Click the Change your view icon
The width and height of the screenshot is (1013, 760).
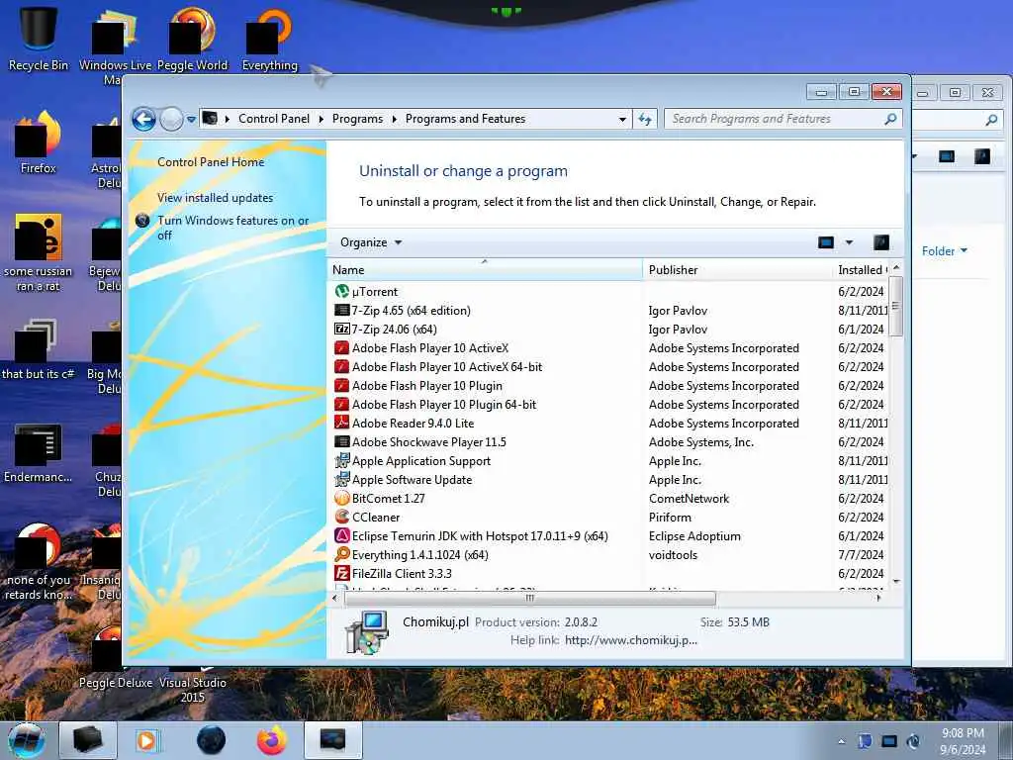coord(826,242)
